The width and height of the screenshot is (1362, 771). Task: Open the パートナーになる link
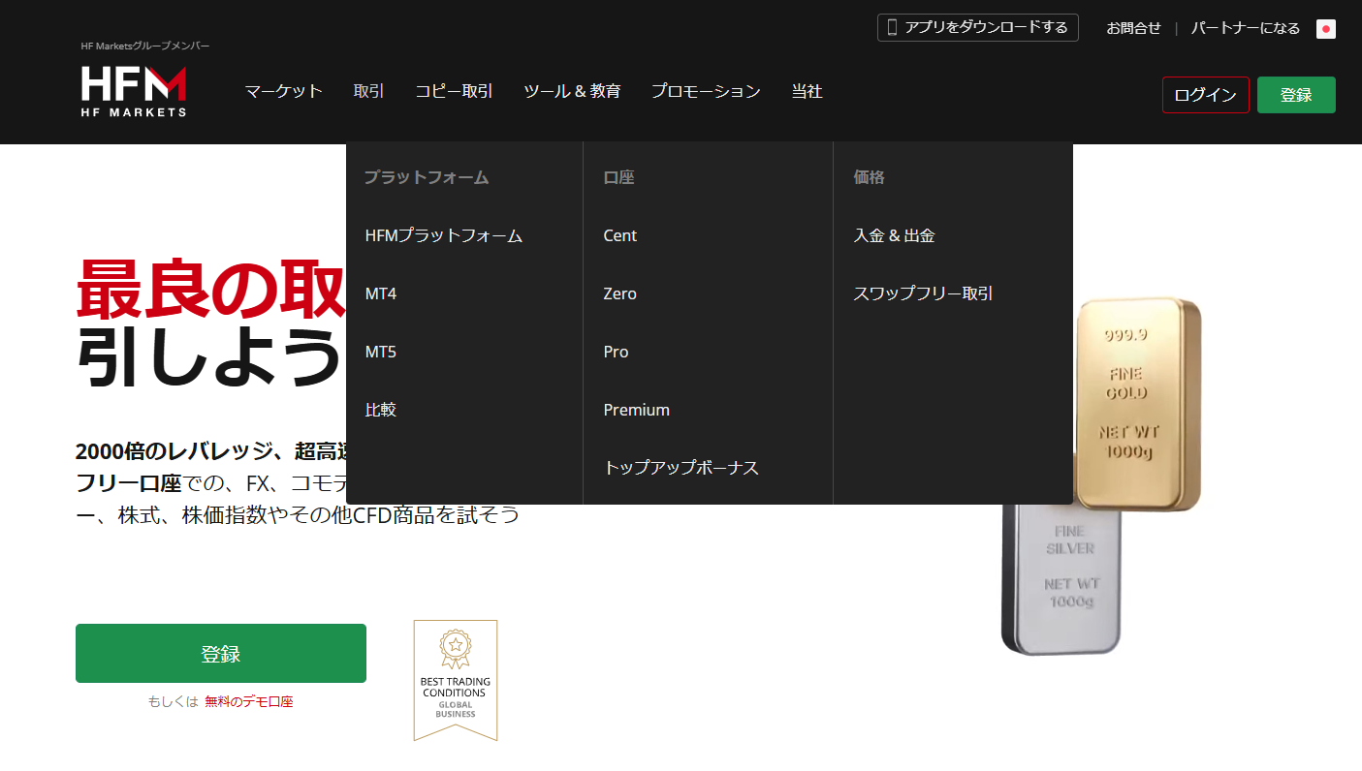click(1246, 28)
